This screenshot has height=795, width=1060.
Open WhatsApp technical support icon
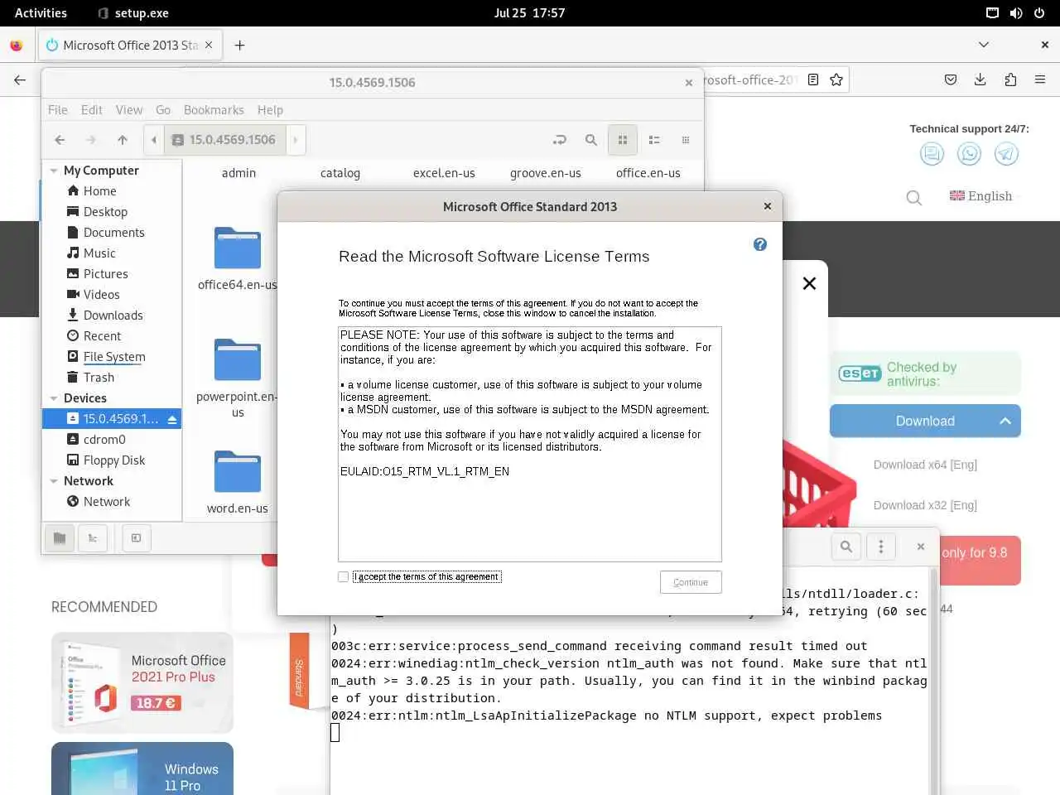(969, 154)
